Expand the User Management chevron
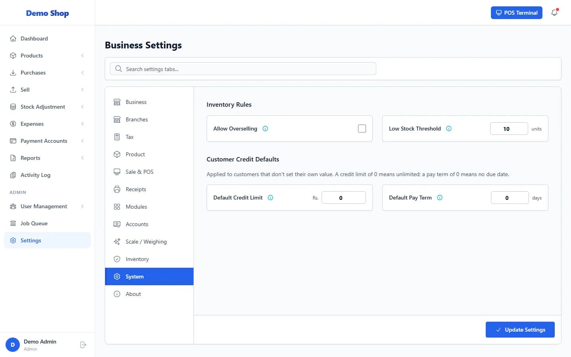The height and width of the screenshot is (357, 571). pyautogui.click(x=82, y=206)
